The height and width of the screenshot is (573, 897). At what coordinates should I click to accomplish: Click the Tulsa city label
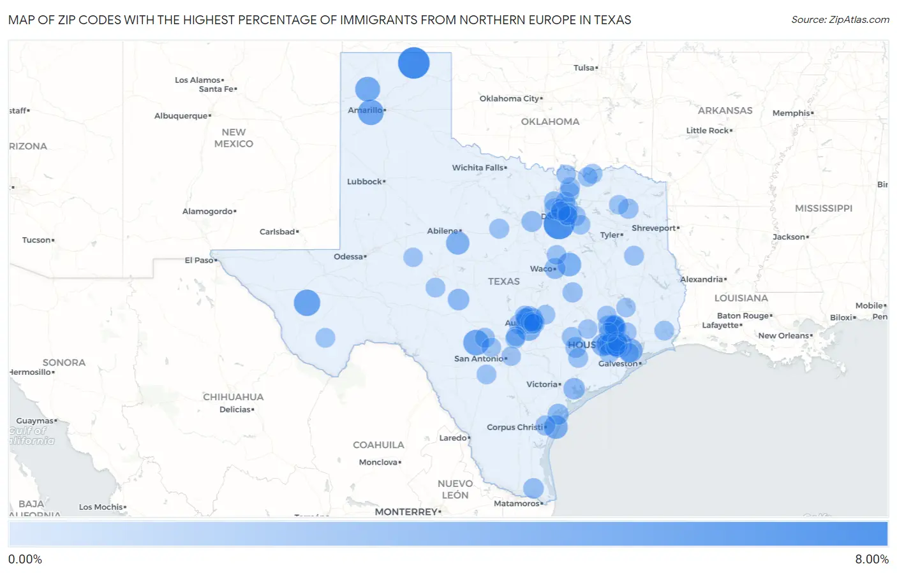click(584, 68)
